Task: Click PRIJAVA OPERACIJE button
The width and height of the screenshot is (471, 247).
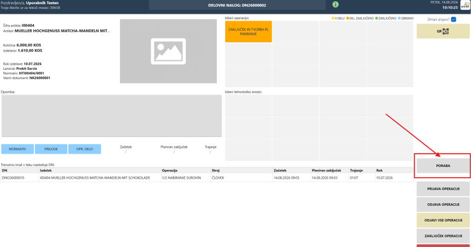Action: (x=443, y=189)
